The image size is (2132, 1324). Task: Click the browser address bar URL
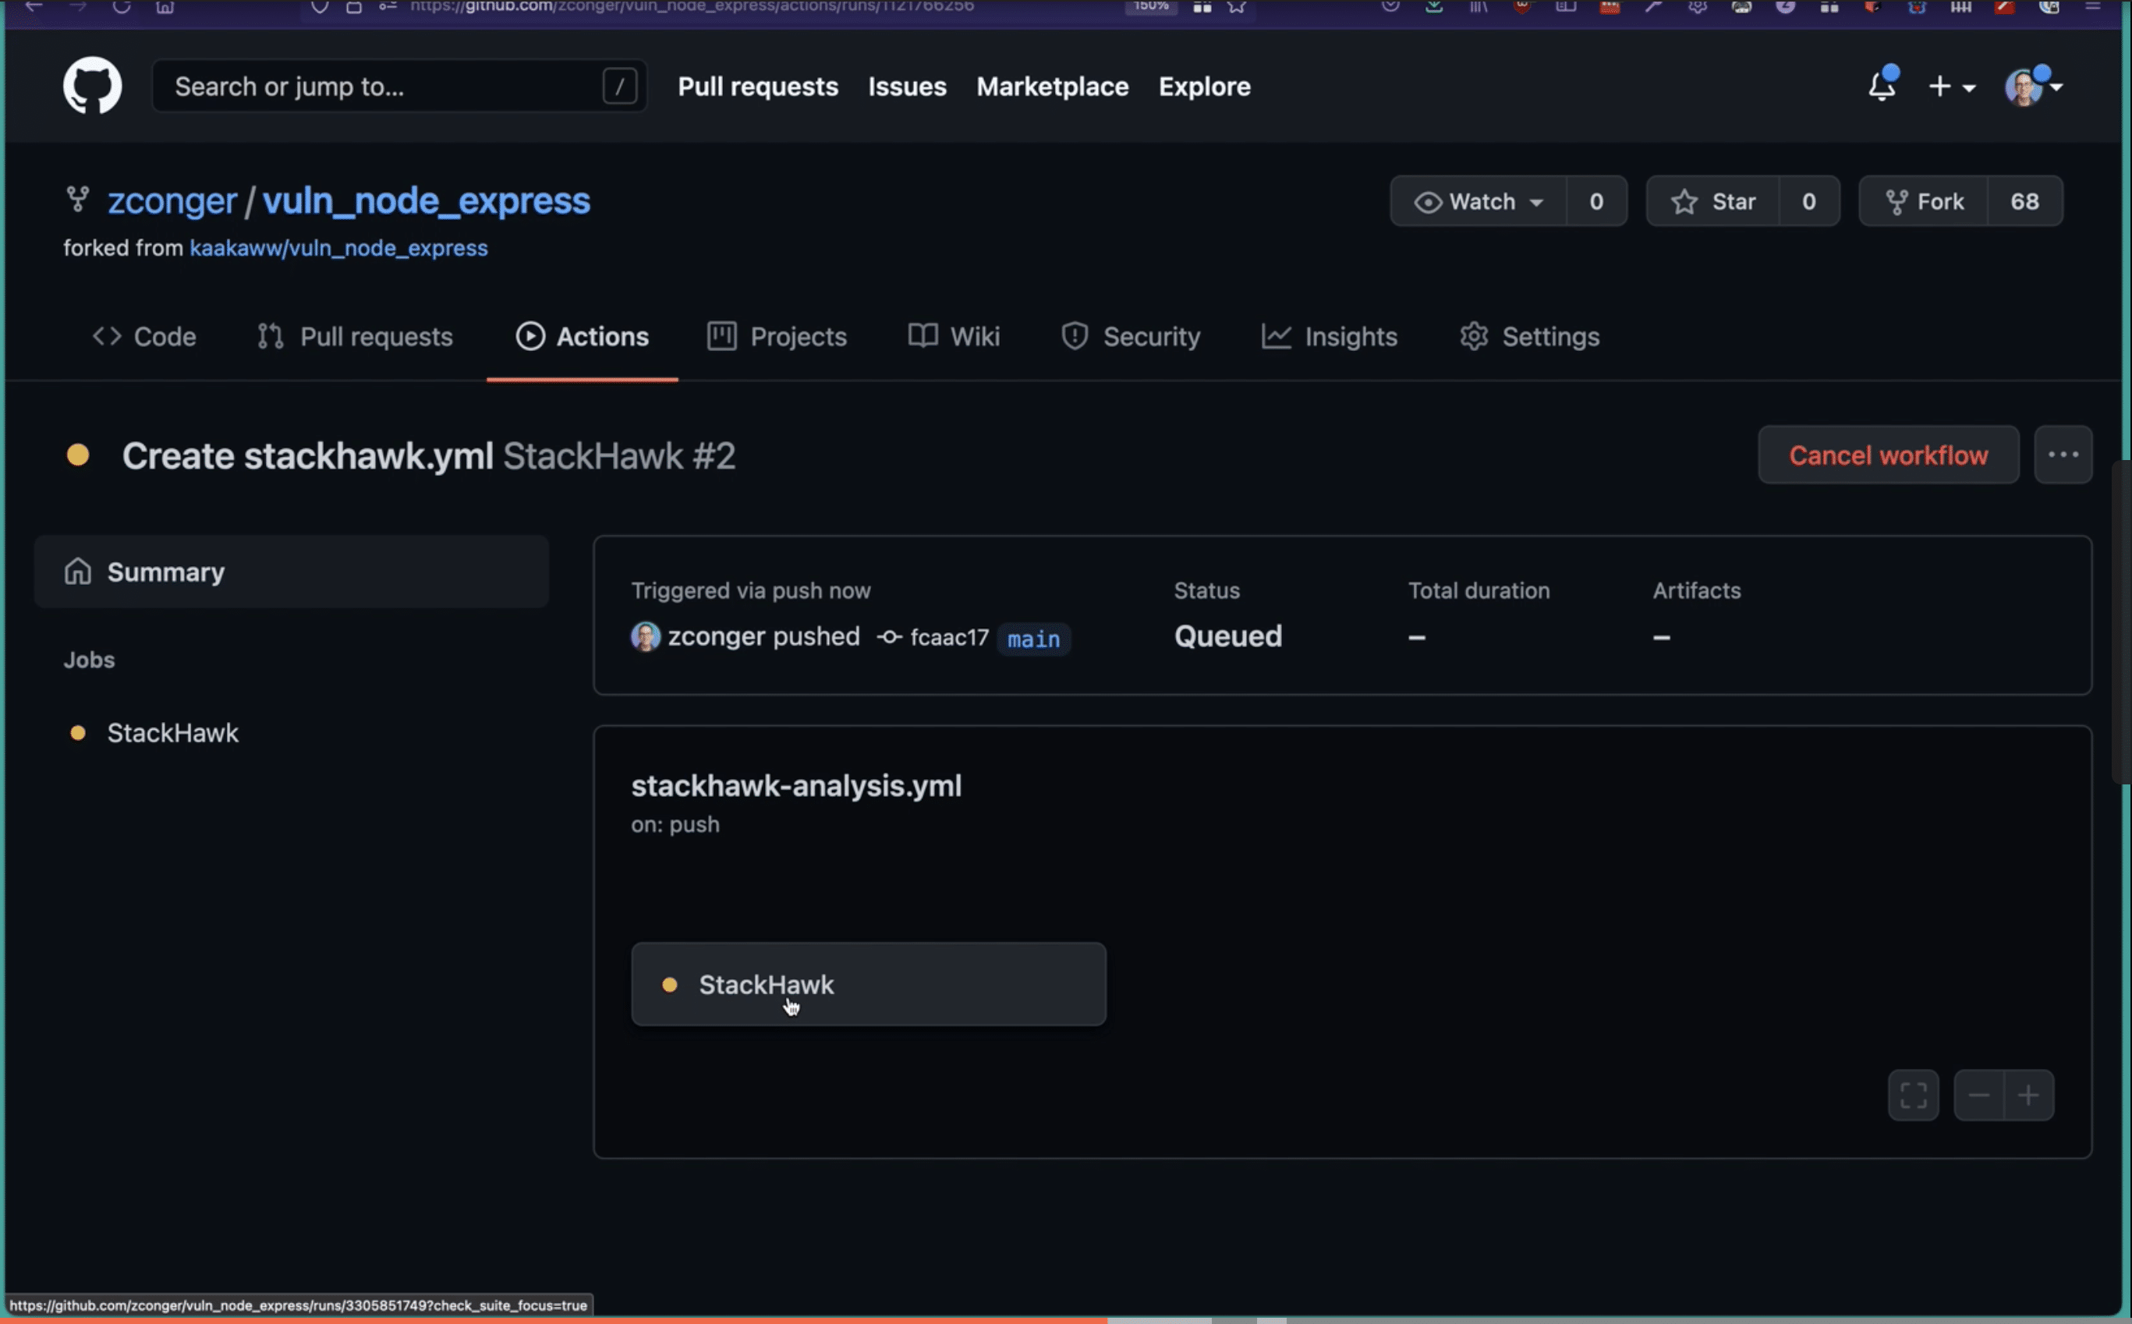[692, 7]
